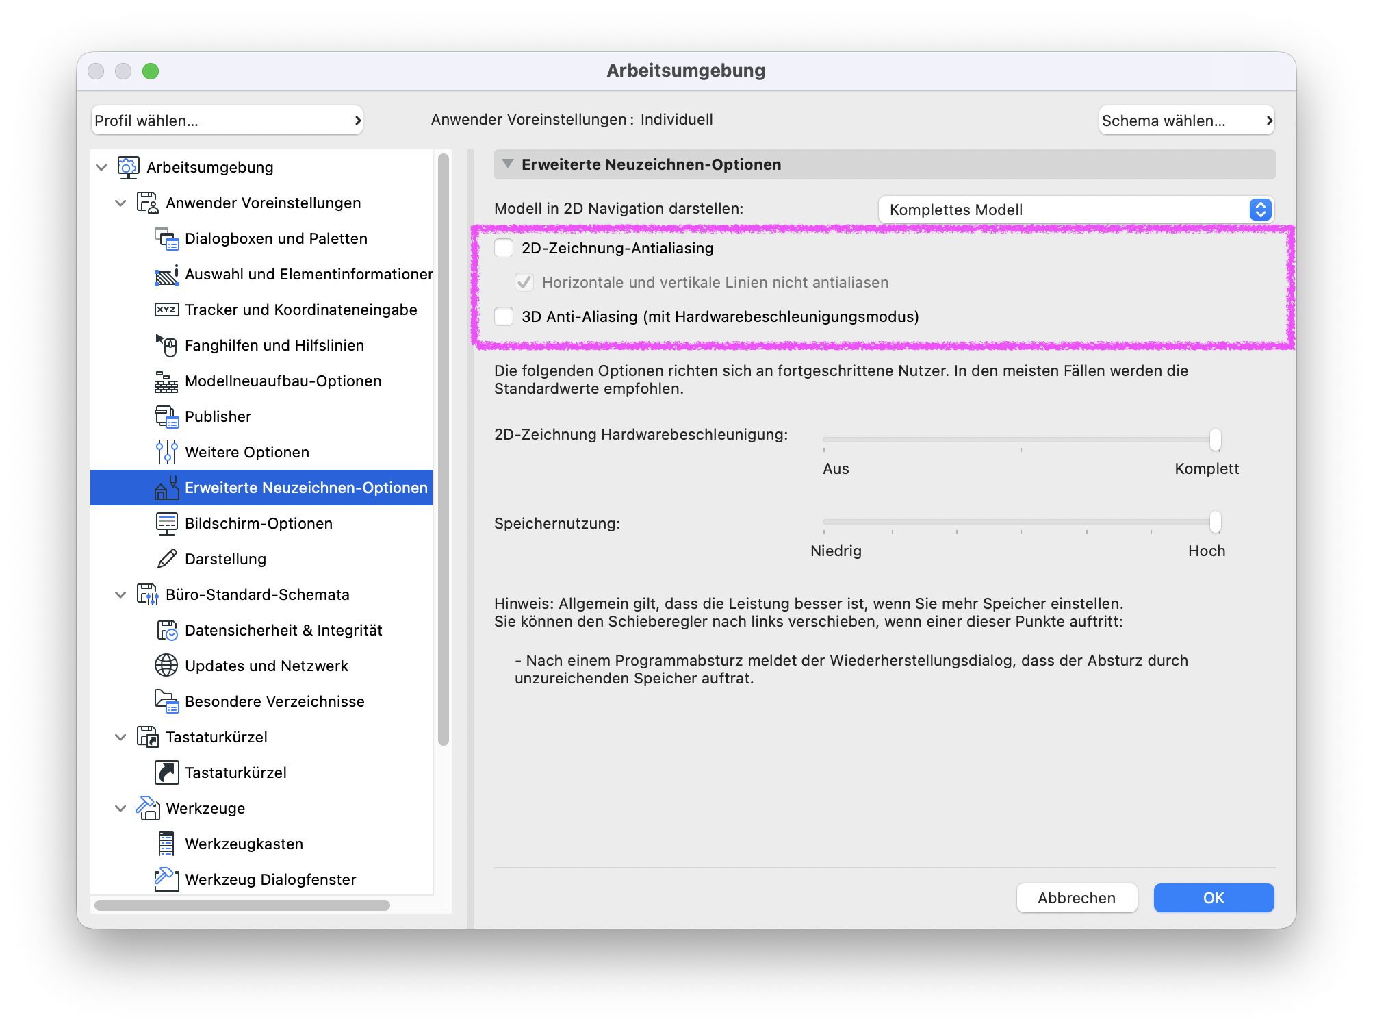Click the Publisher icon
This screenshot has height=1030, width=1373.
pos(166,416)
